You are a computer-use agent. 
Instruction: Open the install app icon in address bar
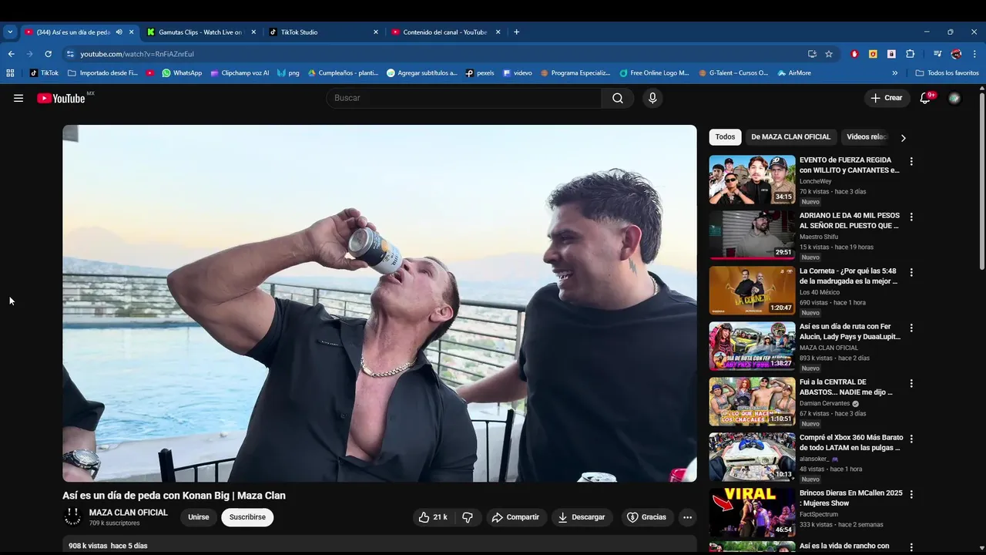812,54
